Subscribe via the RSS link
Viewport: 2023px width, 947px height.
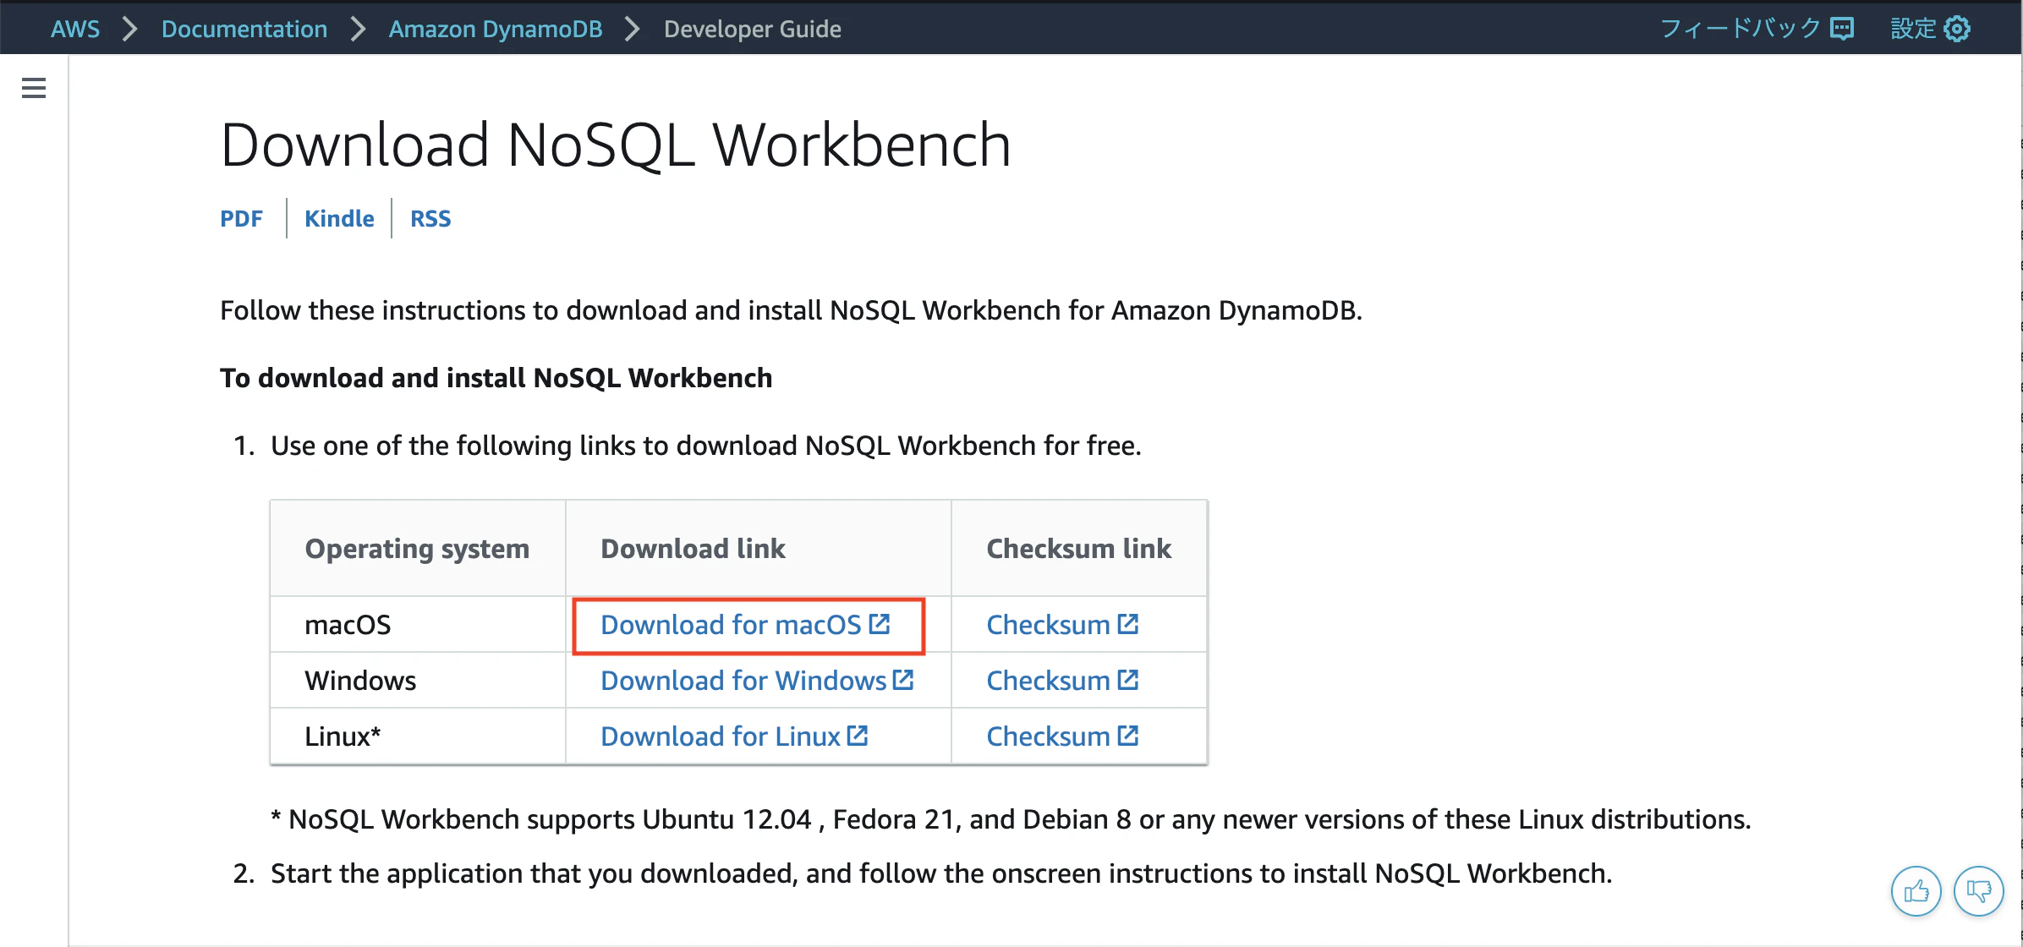click(430, 219)
